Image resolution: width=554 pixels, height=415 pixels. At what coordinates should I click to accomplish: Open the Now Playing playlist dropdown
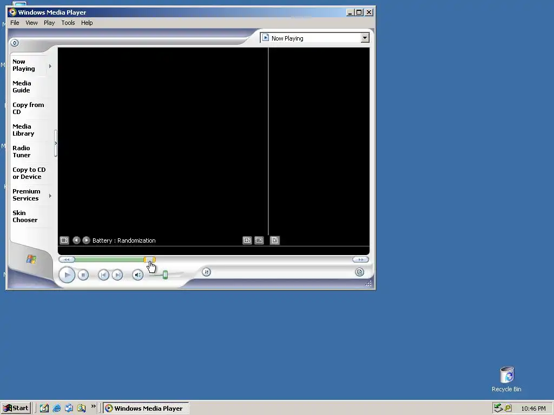click(365, 38)
